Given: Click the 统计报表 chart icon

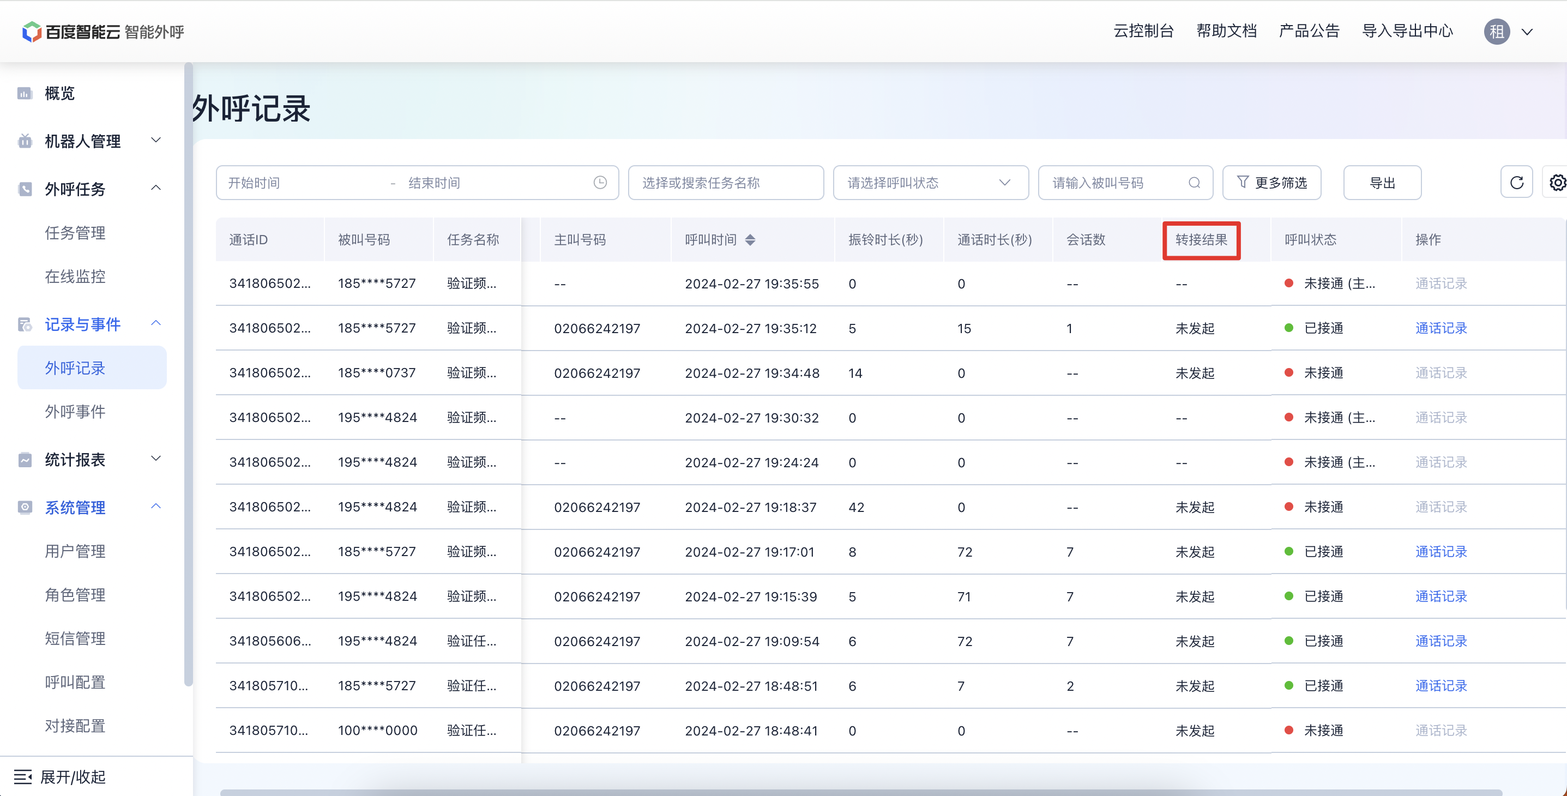Looking at the screenshot, I should tap(25, 460).
